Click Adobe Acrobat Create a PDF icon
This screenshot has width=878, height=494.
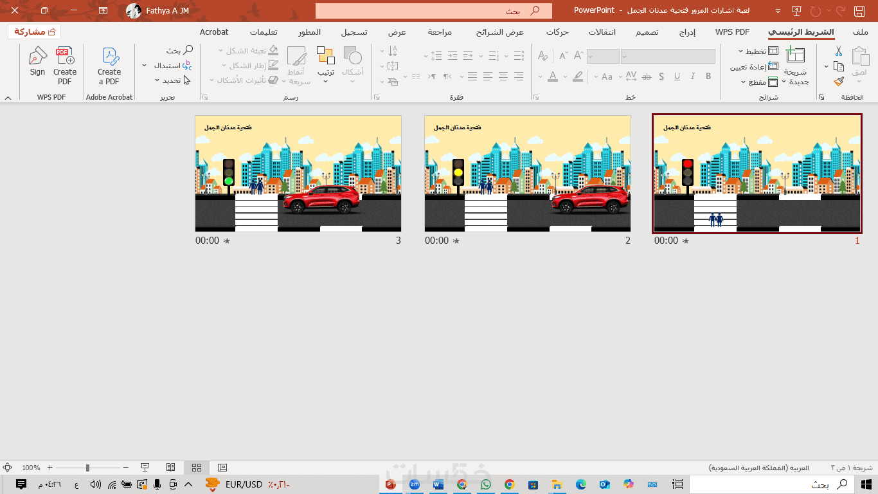(x=109, y=57)
